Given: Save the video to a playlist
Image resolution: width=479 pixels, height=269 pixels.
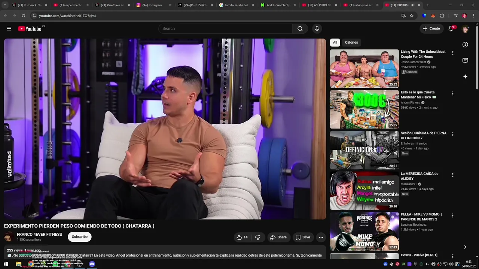Looking at the screenshot, I should [x=303, y=237].
